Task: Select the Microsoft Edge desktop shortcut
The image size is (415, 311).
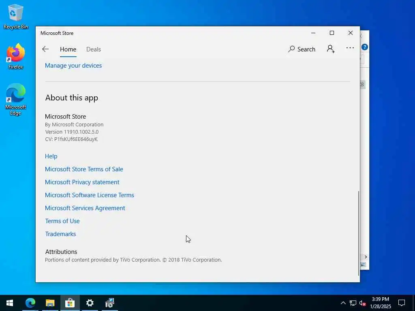Action: point(16,100)
